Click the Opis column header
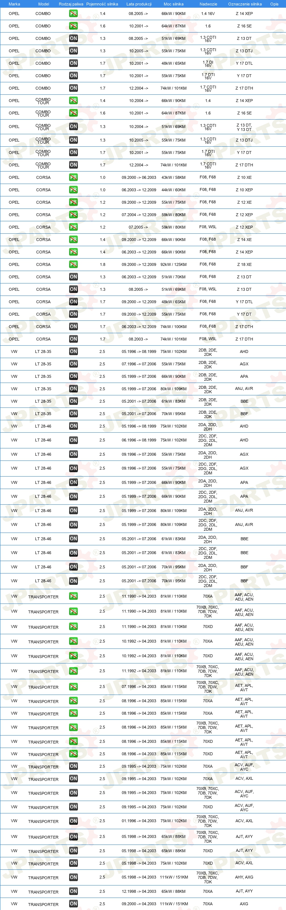 274,4
